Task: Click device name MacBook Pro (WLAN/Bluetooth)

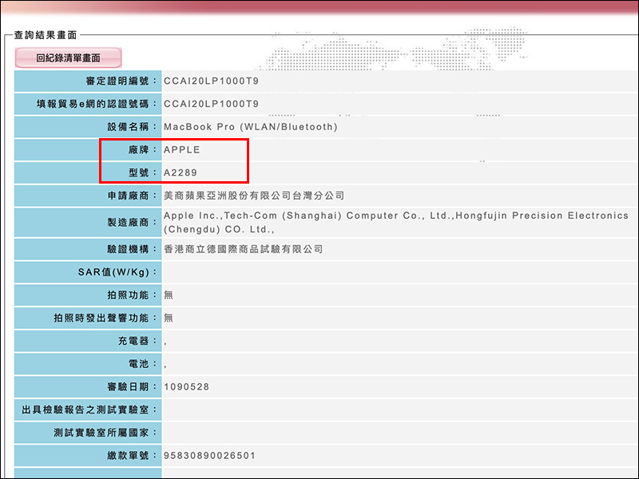Action: (x=251, y=127)
